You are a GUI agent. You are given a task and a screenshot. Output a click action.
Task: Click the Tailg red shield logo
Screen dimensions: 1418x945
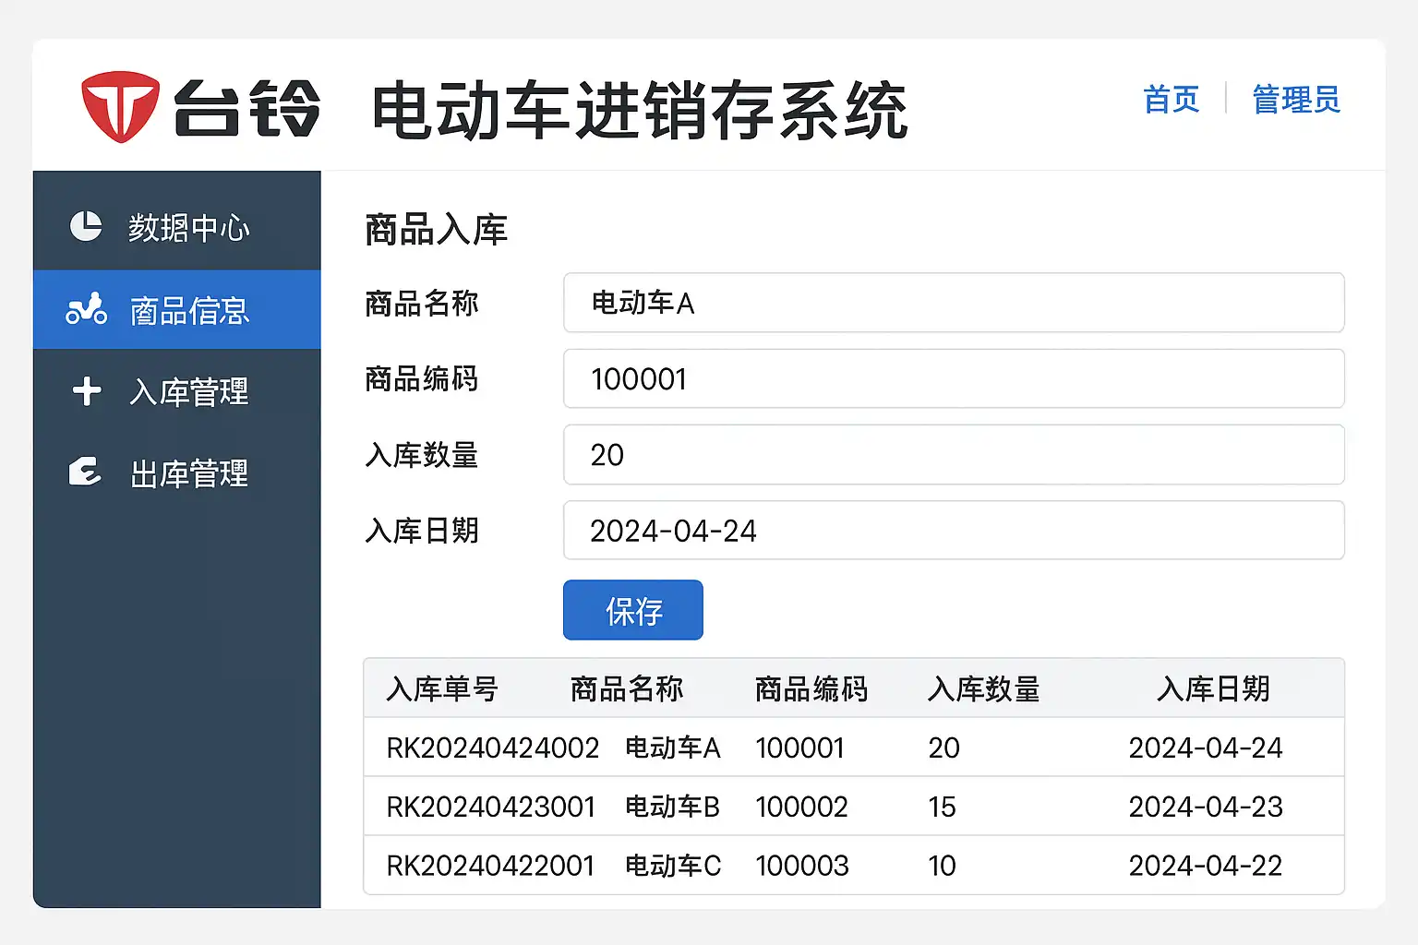(120, 107)
